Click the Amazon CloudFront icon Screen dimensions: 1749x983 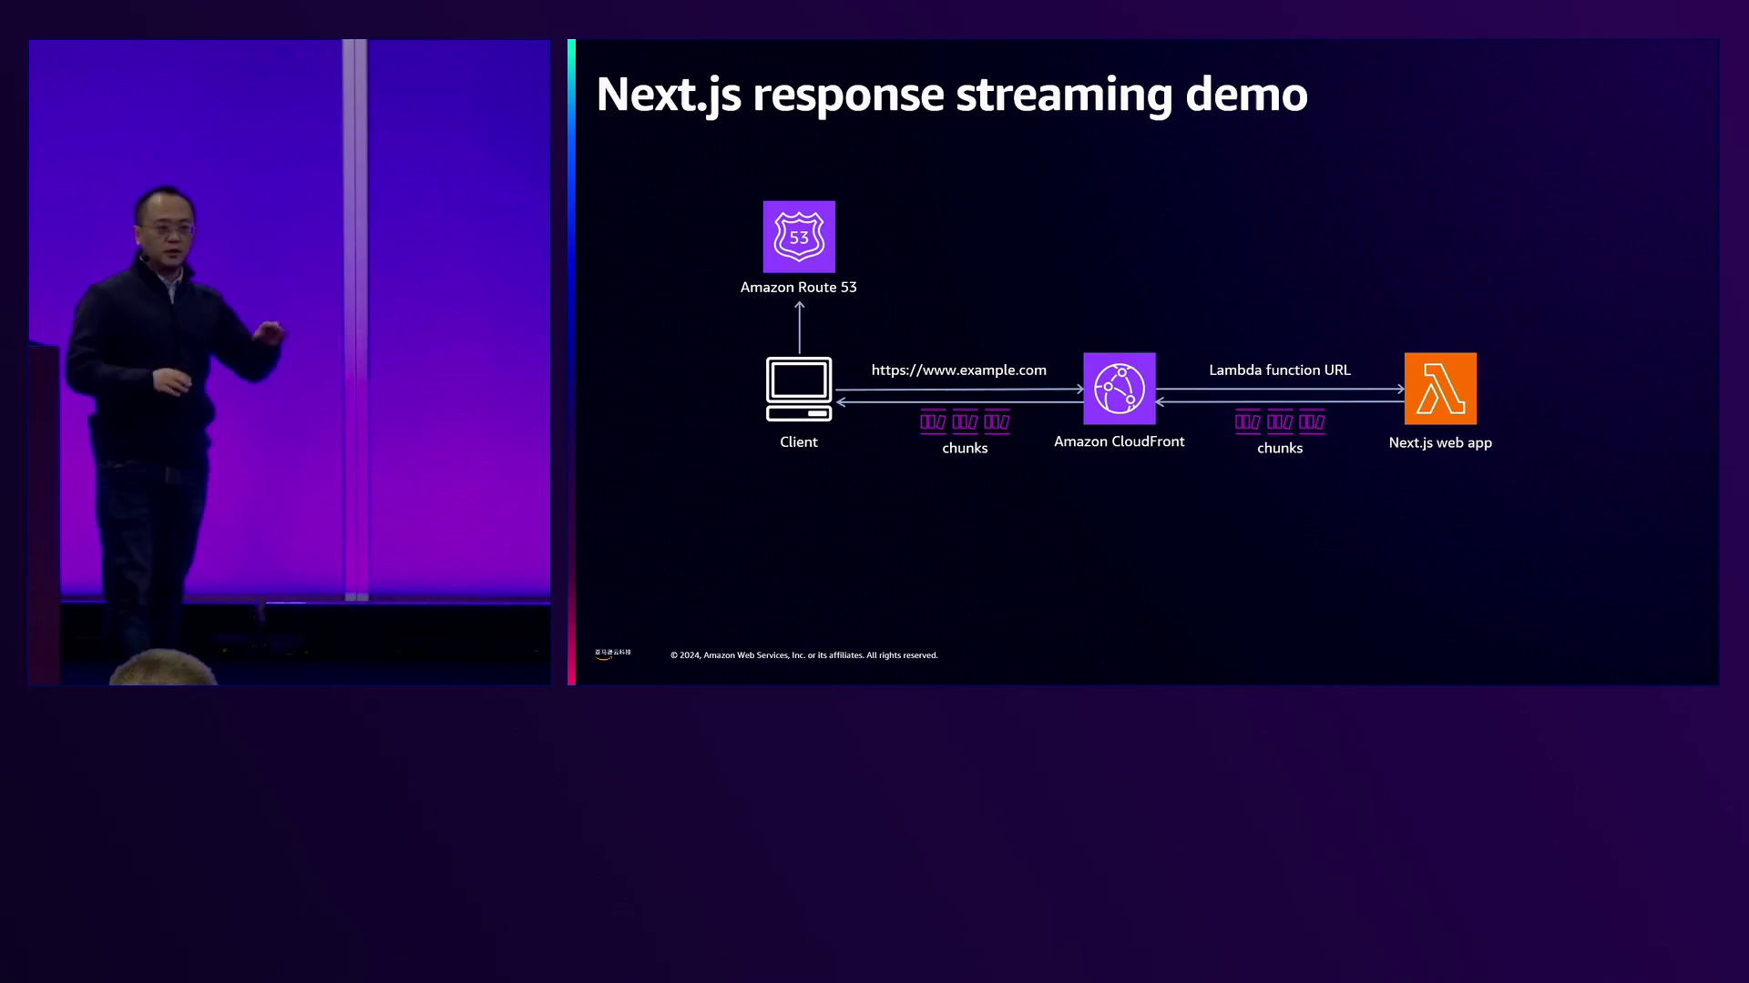pyautogui.click(x=1119, y=389)
